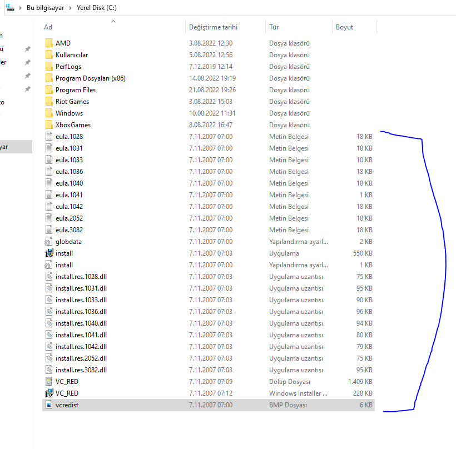Sort by the Ad column header
Viewport: 456px width, 449px height.
click(x=48, y=27)
